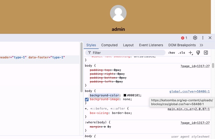
Task: Close the DevTools panel
Action: (210, 38)
